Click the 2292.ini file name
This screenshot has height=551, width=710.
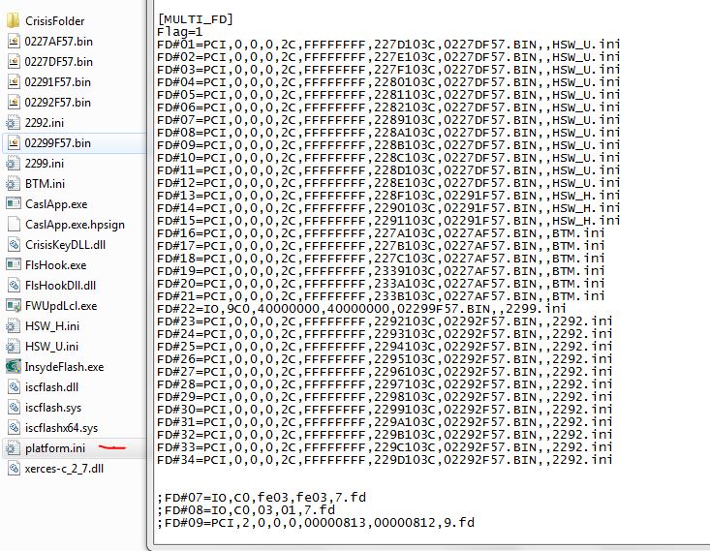point(45,123)
